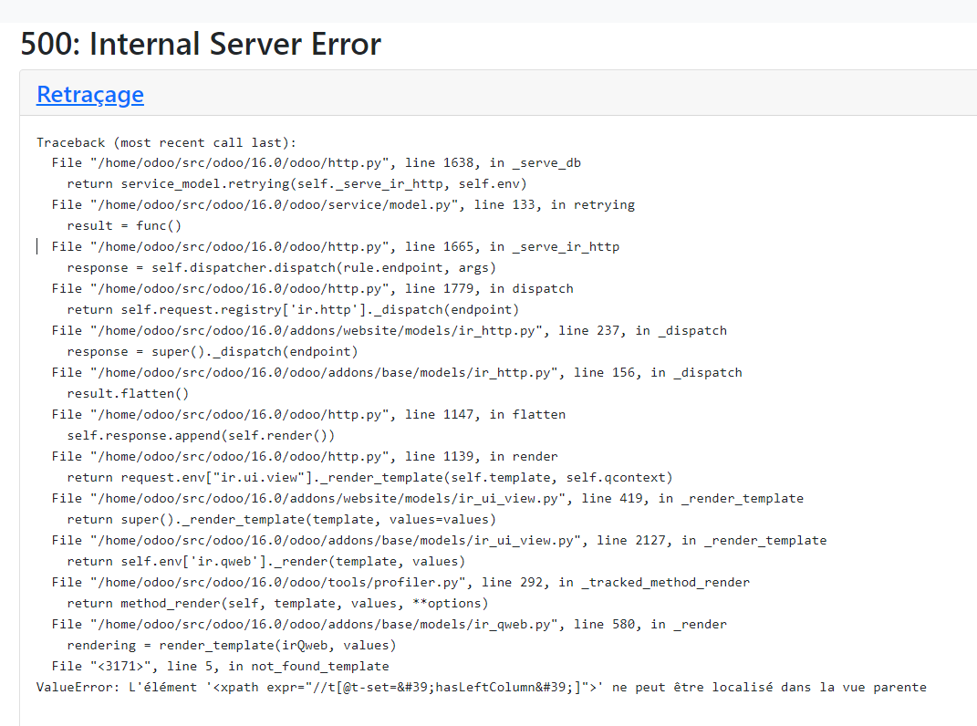Click 'response = super()._dispatch(endpoint)' line
This screenshot has width=977, height=726.
tap(213, 351)
